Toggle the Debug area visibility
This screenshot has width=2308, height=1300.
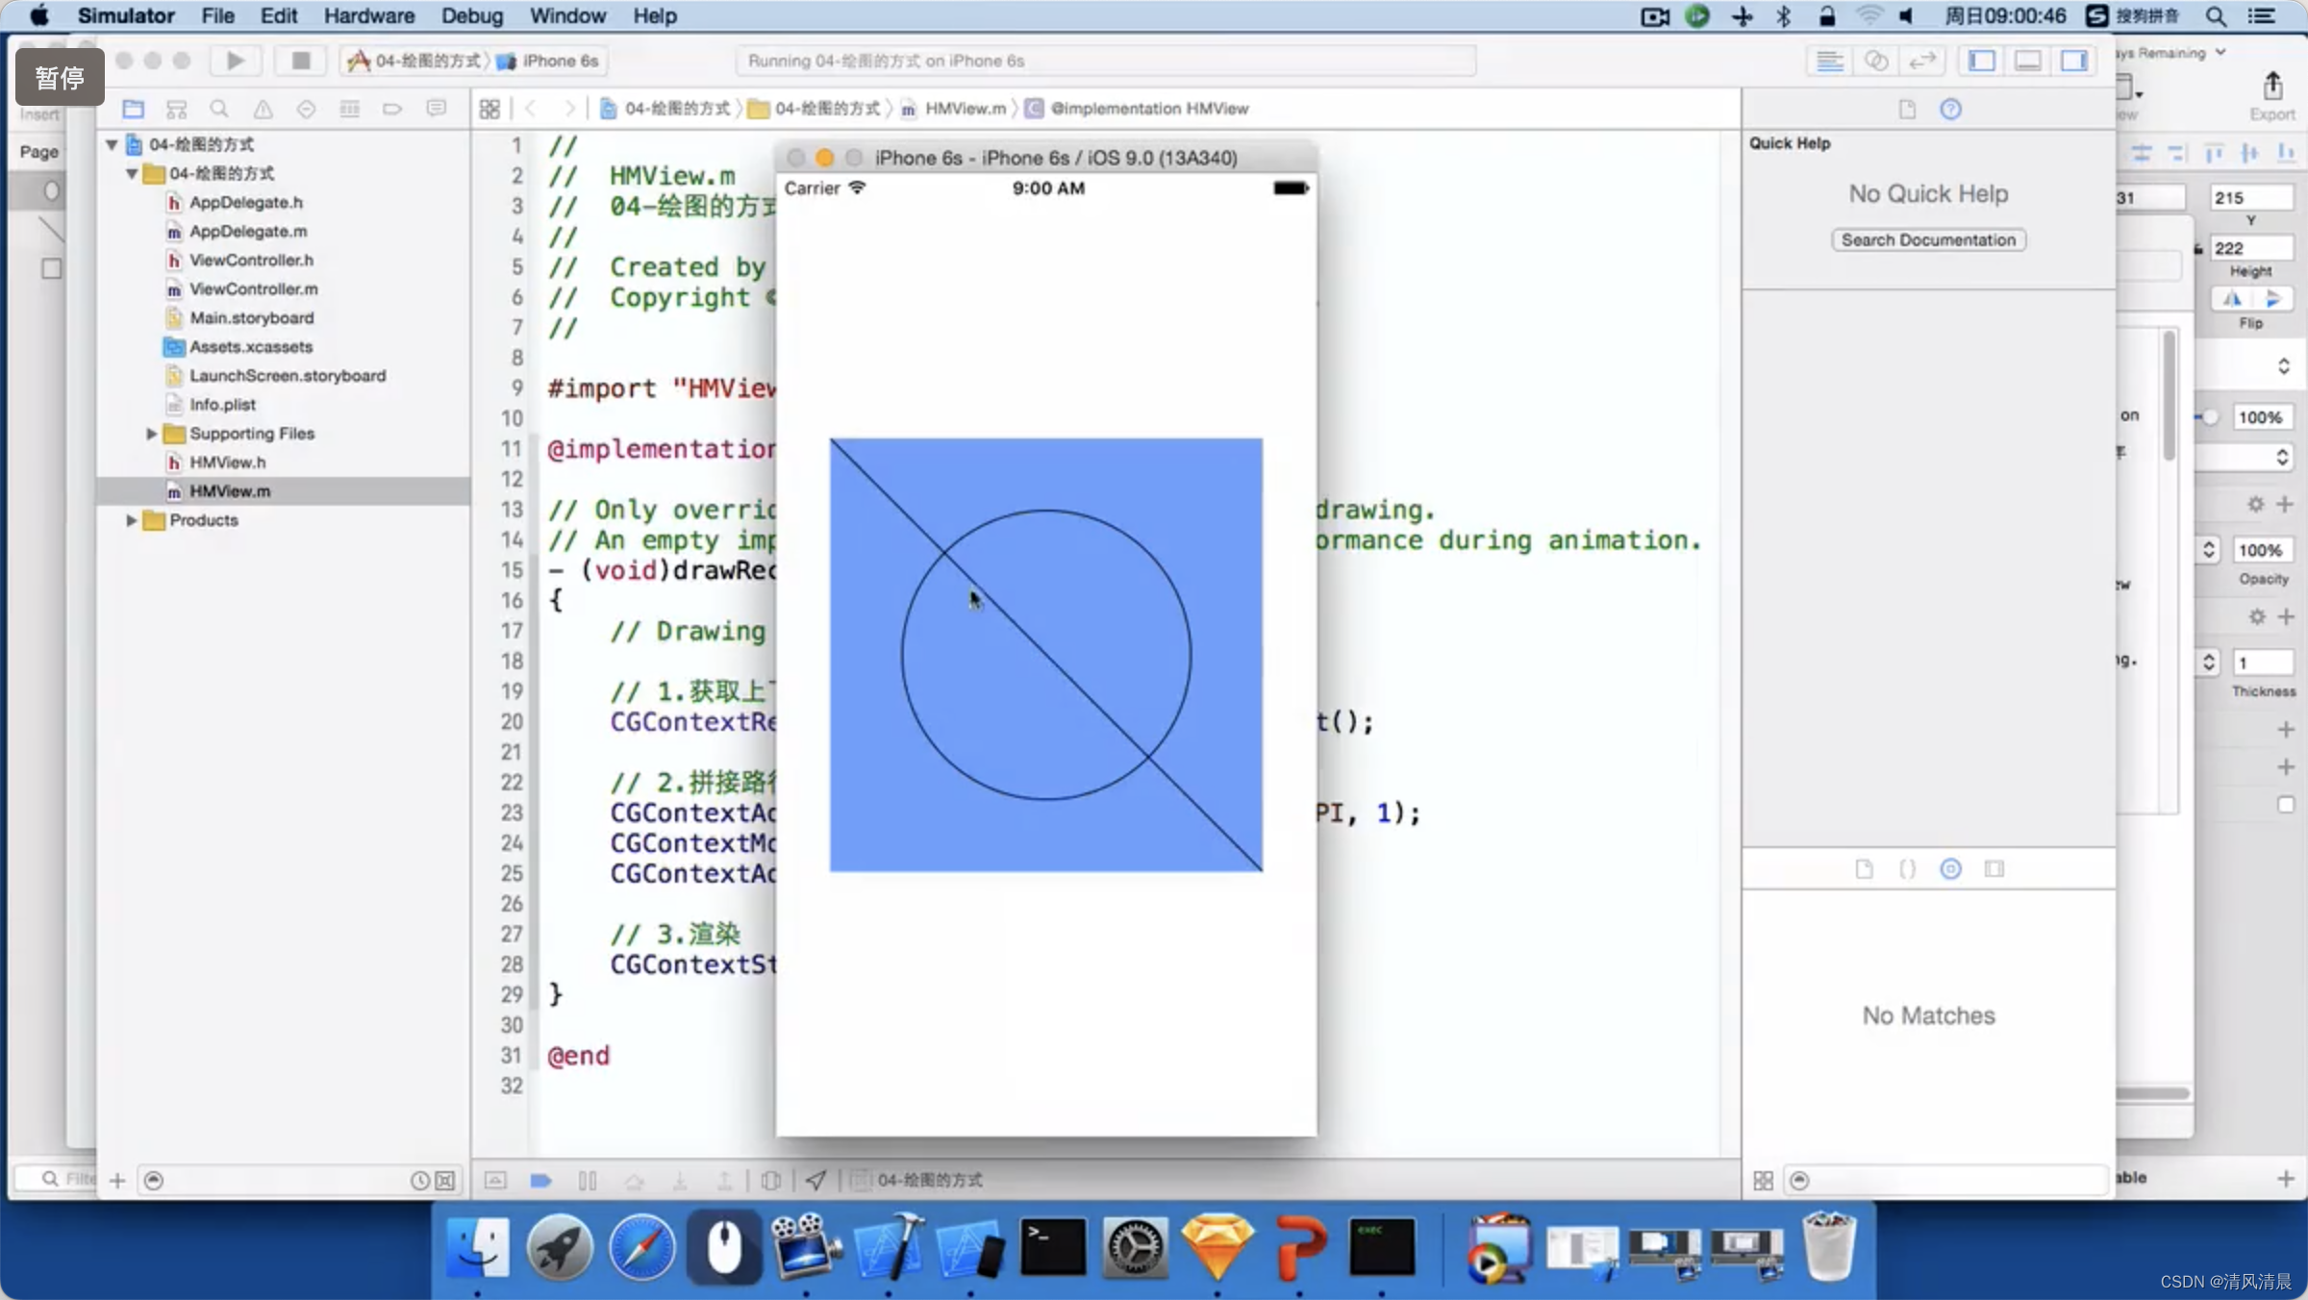2028,61
